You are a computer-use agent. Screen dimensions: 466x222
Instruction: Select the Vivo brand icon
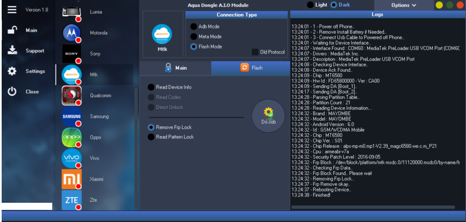(x=71, y=158)
